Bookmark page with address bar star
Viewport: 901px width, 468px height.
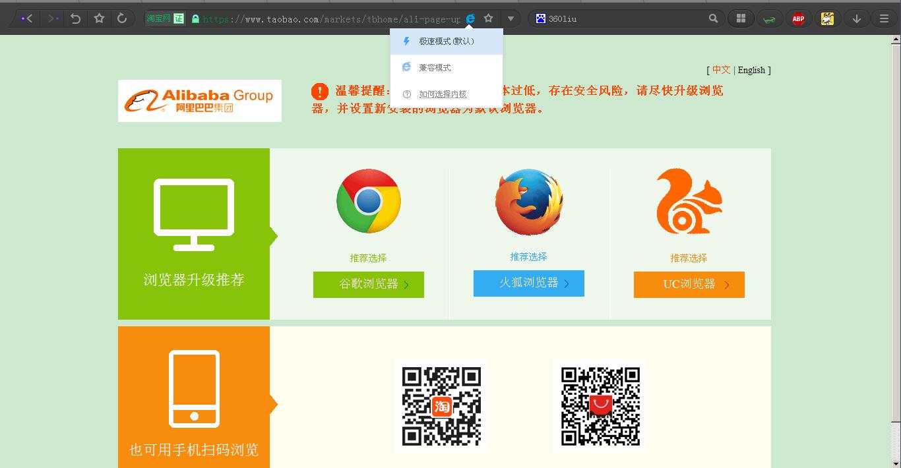(x=488, y=18)
